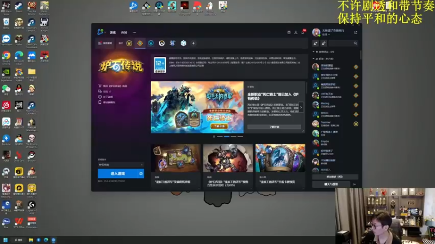Viewport: 435px width, 244px height.
Task: Click the blue 进入游戏 play button
Action: click(x=117, y=174)
